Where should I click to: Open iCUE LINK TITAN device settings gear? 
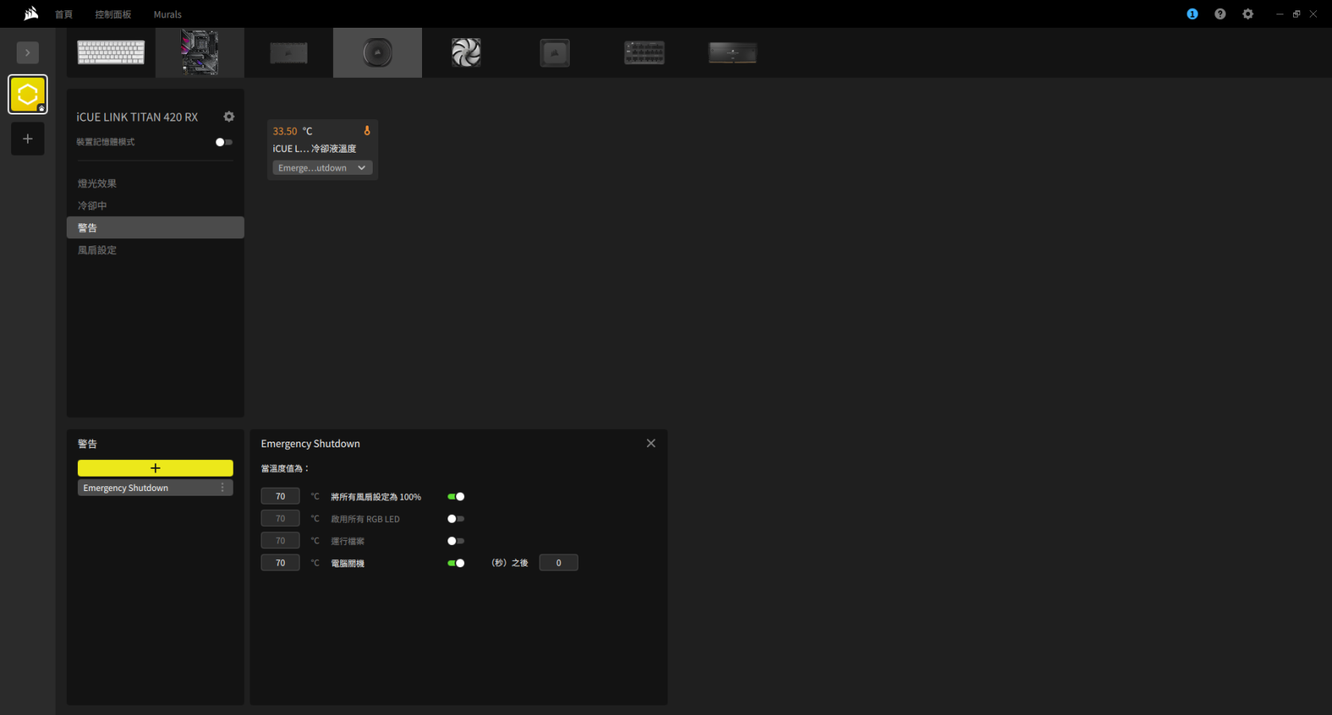click(x=229, y=117)
